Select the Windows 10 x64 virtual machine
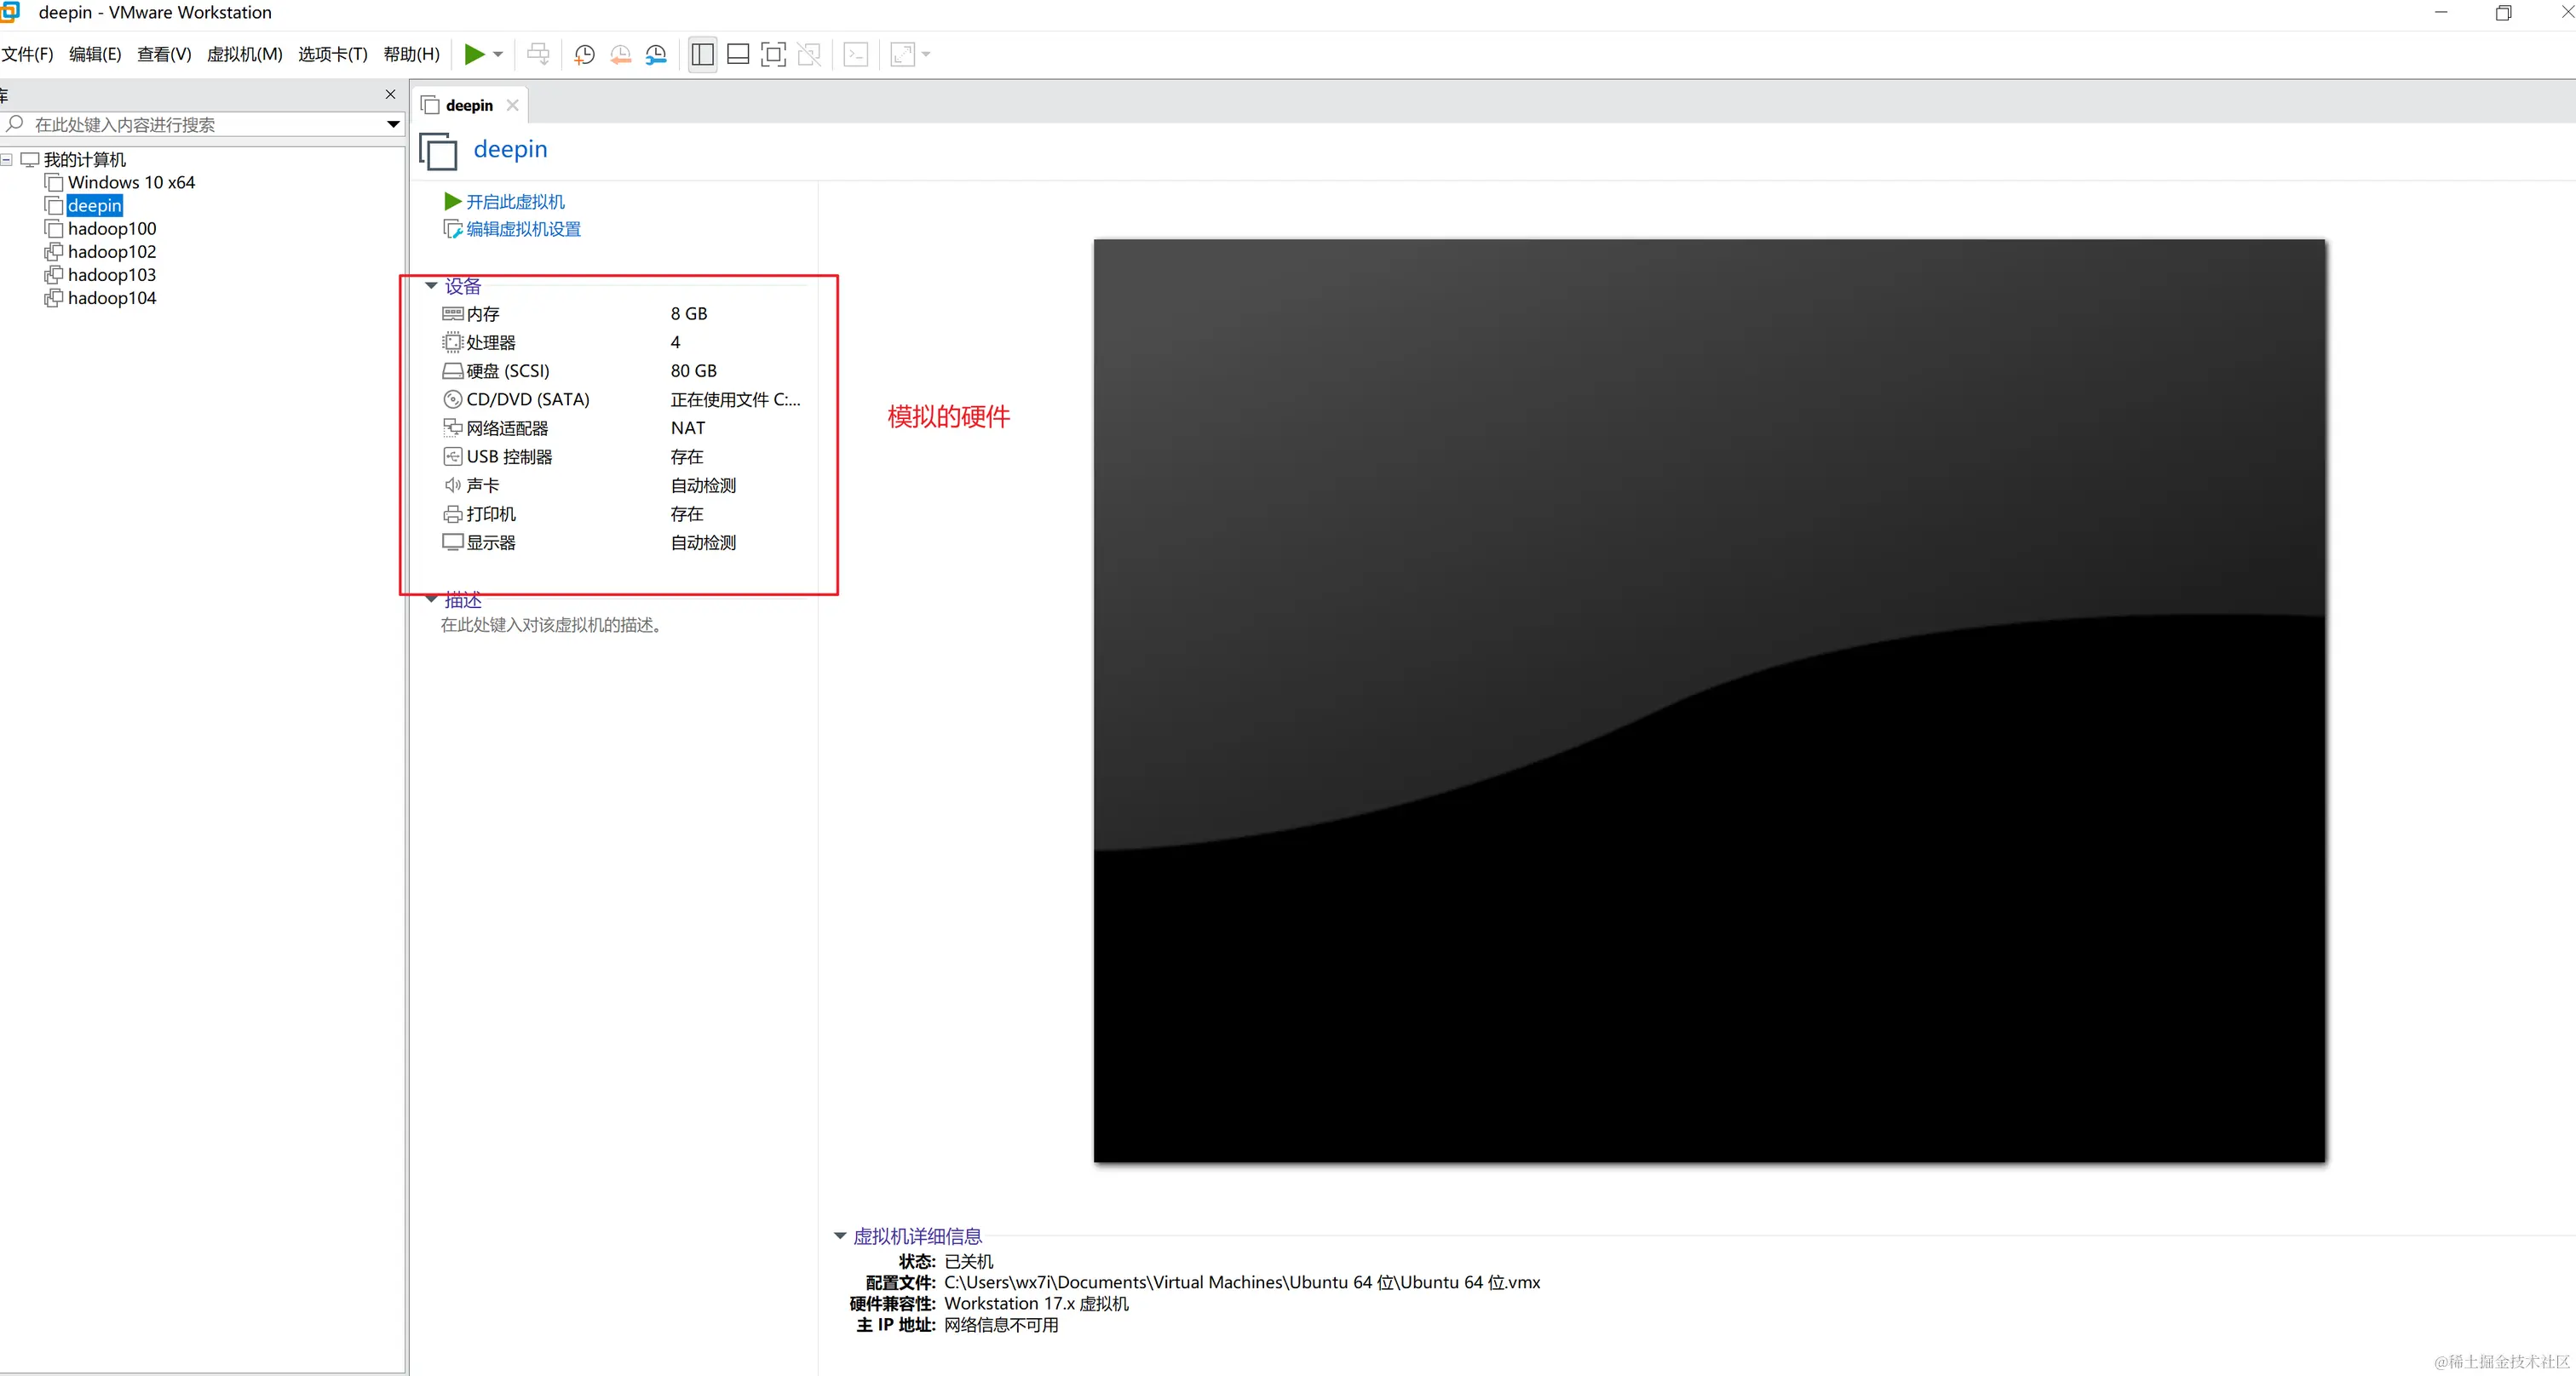 point(131,182)
